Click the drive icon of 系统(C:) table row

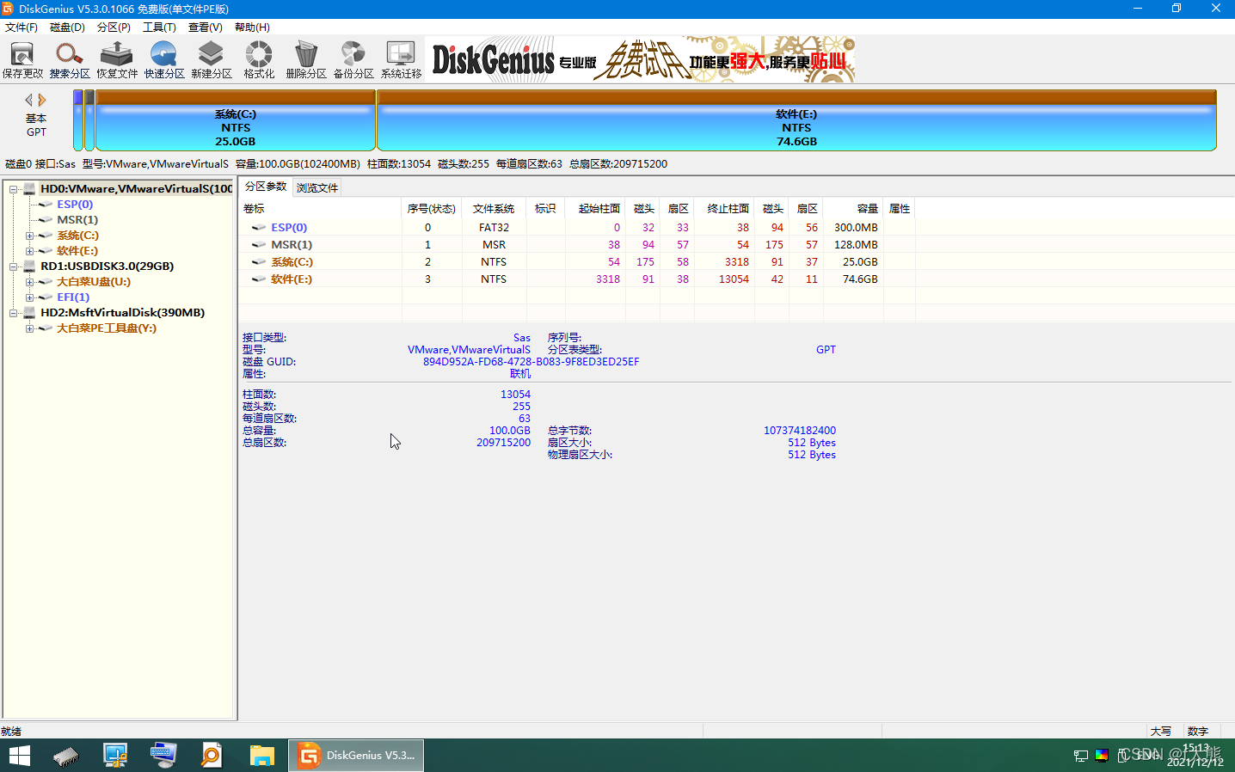[259, 262]
